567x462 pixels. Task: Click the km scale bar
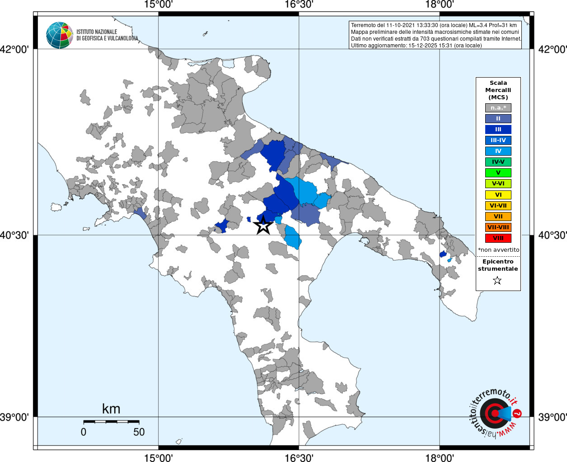coord(111,421)
